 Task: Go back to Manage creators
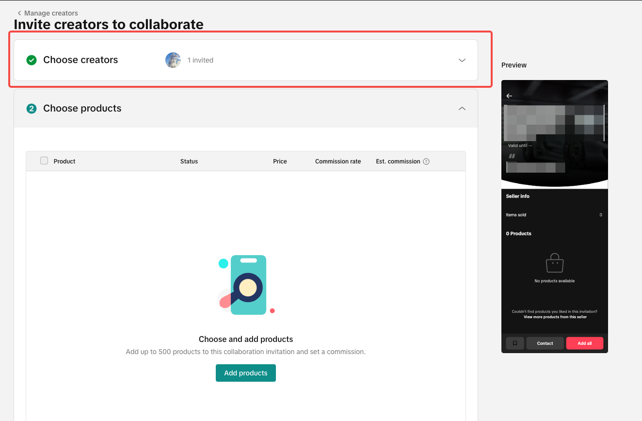(x=51, y=13)
